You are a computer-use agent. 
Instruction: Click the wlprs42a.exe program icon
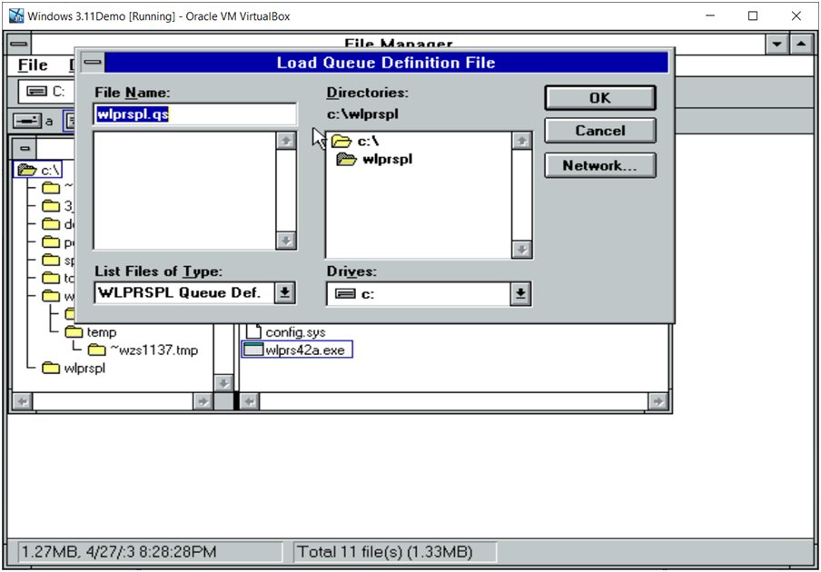click(x=253, y=350)
